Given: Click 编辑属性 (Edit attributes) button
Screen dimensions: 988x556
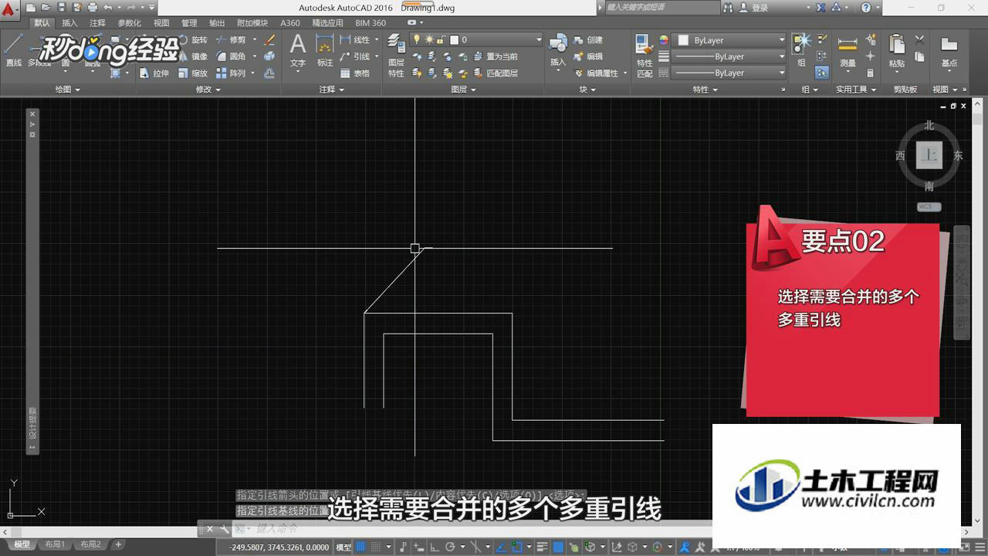Looking at the screenshot, I should click(597, 73).
